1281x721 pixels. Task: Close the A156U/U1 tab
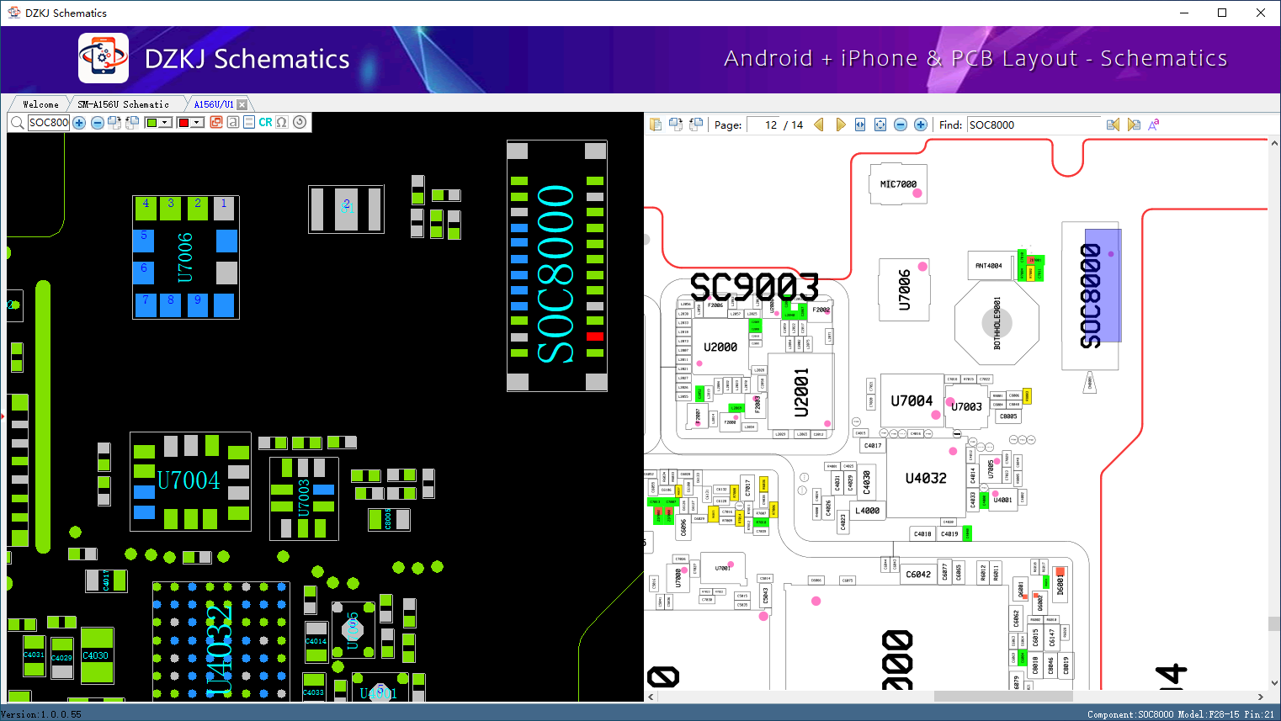[x=242, y=104]
